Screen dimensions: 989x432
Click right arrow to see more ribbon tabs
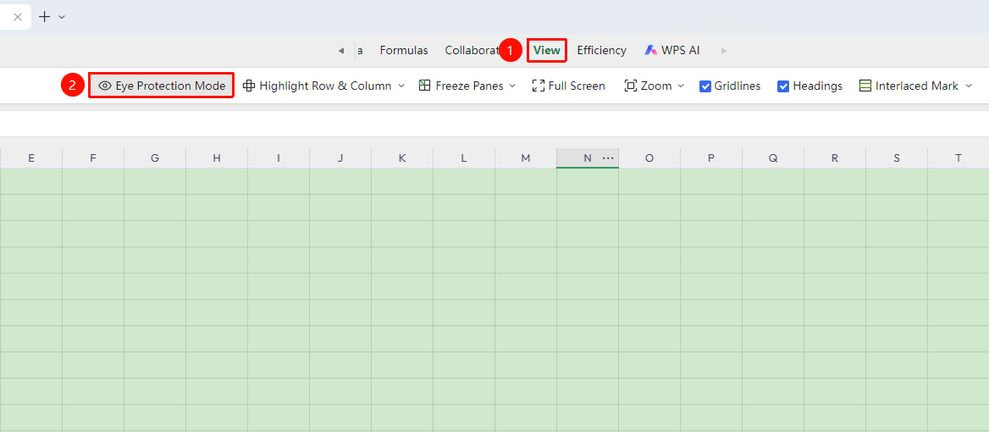point(723,51)
